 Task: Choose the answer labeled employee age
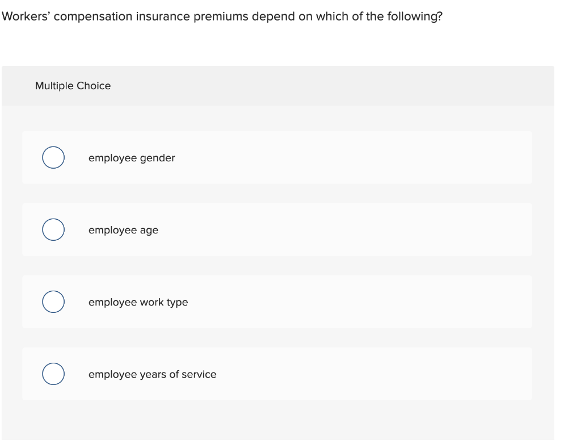point(124,230)
